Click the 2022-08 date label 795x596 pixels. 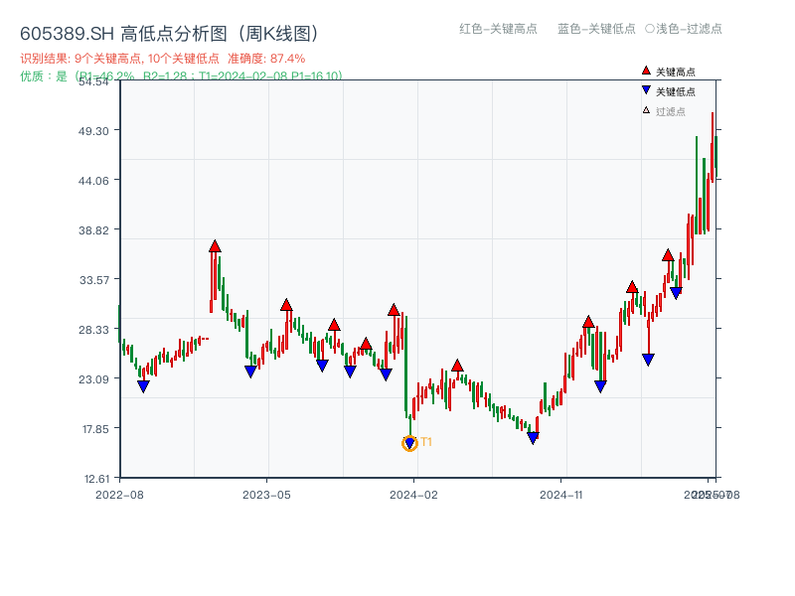tap(119, 495)
